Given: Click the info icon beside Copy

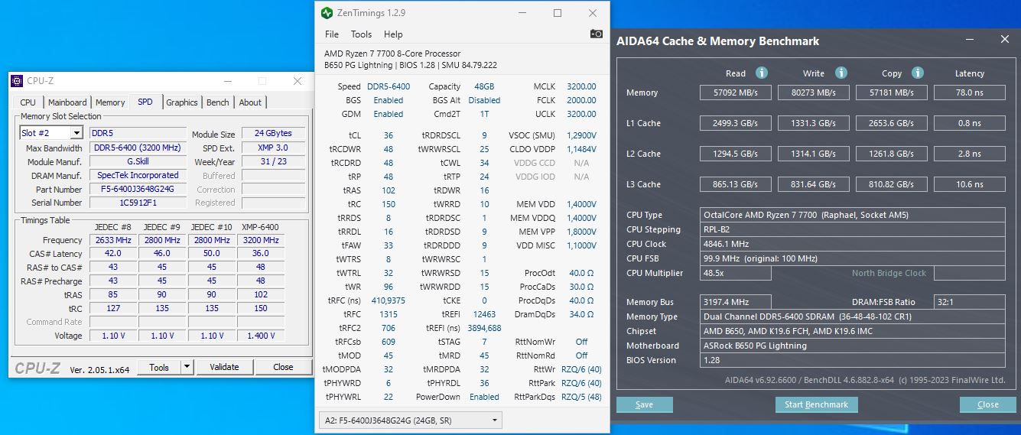Looking at the screenshot, I should coord(918,73).
